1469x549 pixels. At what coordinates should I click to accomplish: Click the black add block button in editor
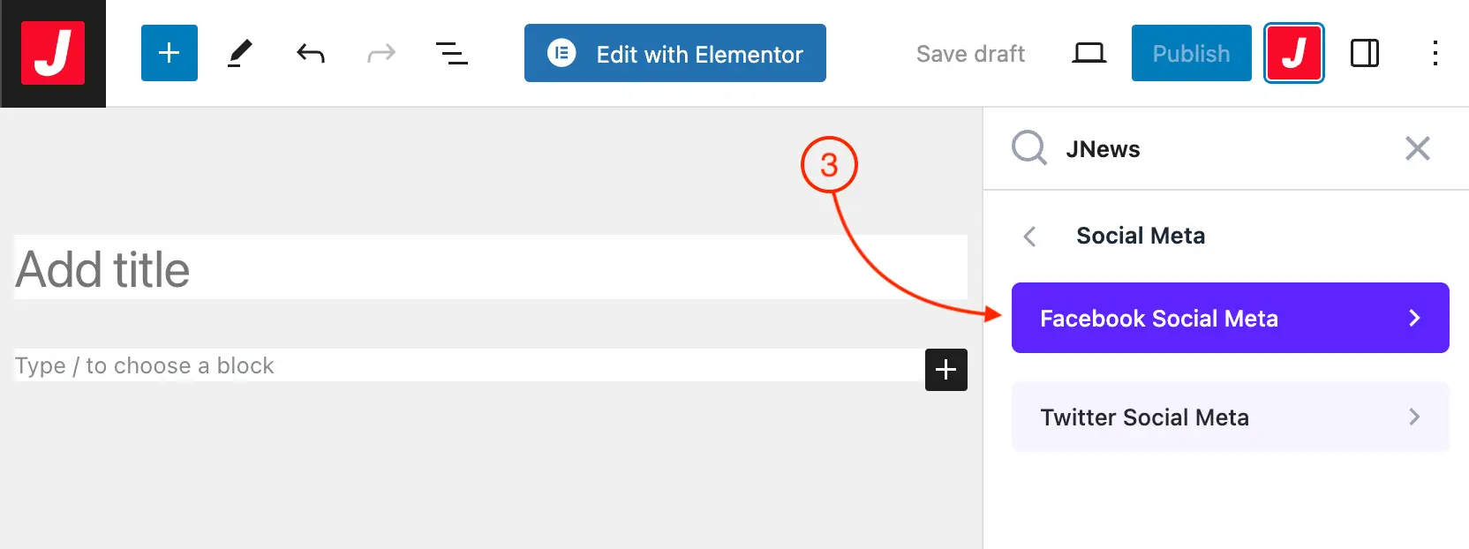945,369
